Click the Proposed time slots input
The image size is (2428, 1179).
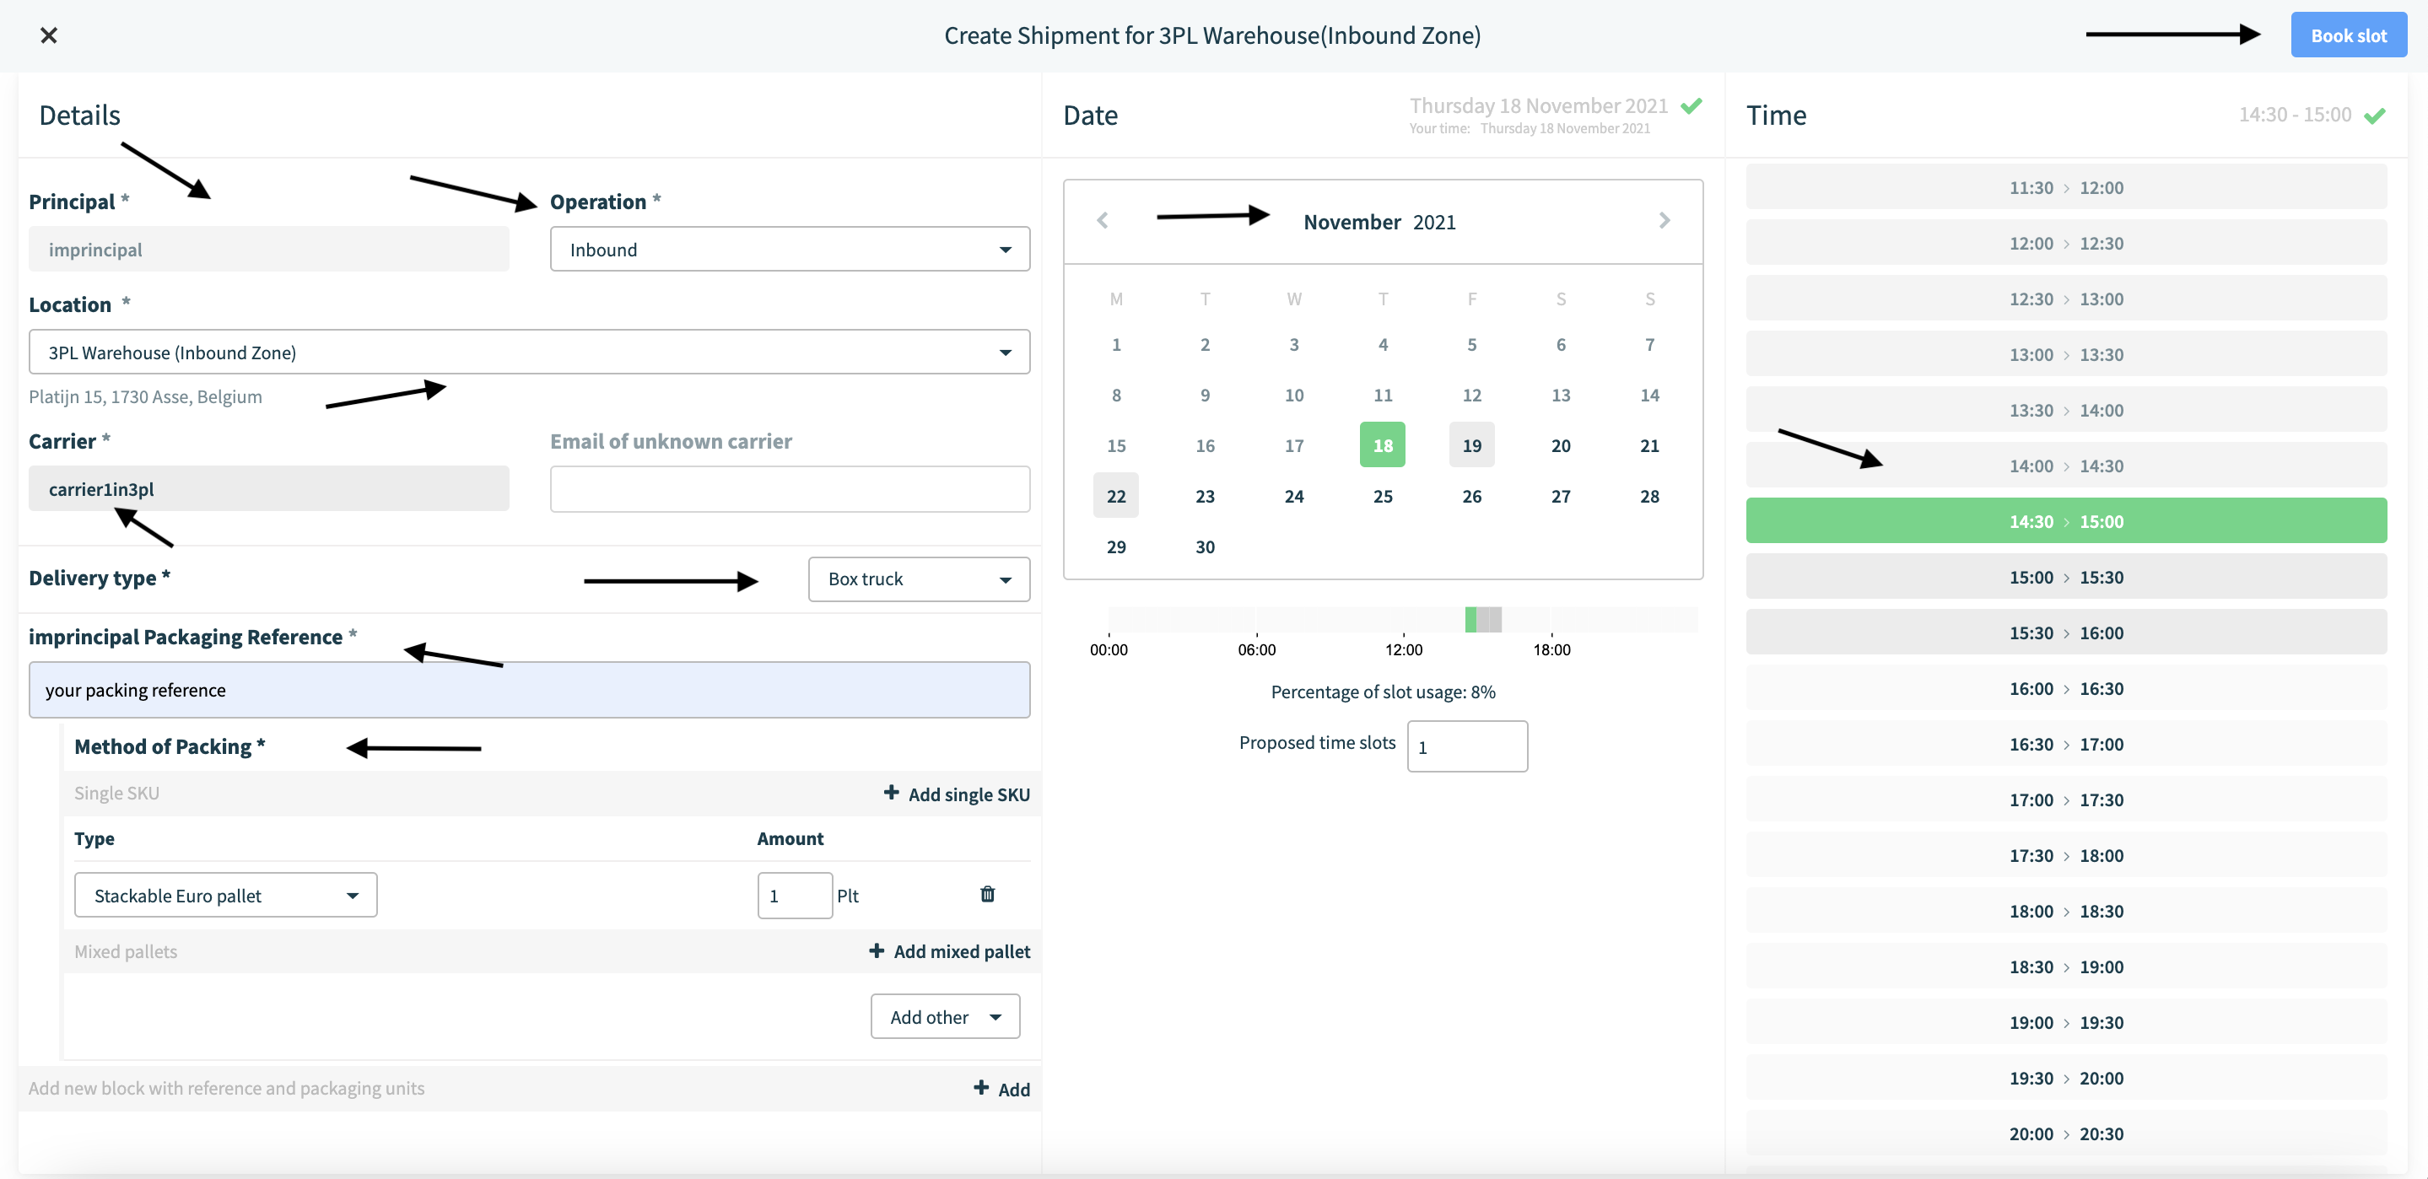[1466, 746]
